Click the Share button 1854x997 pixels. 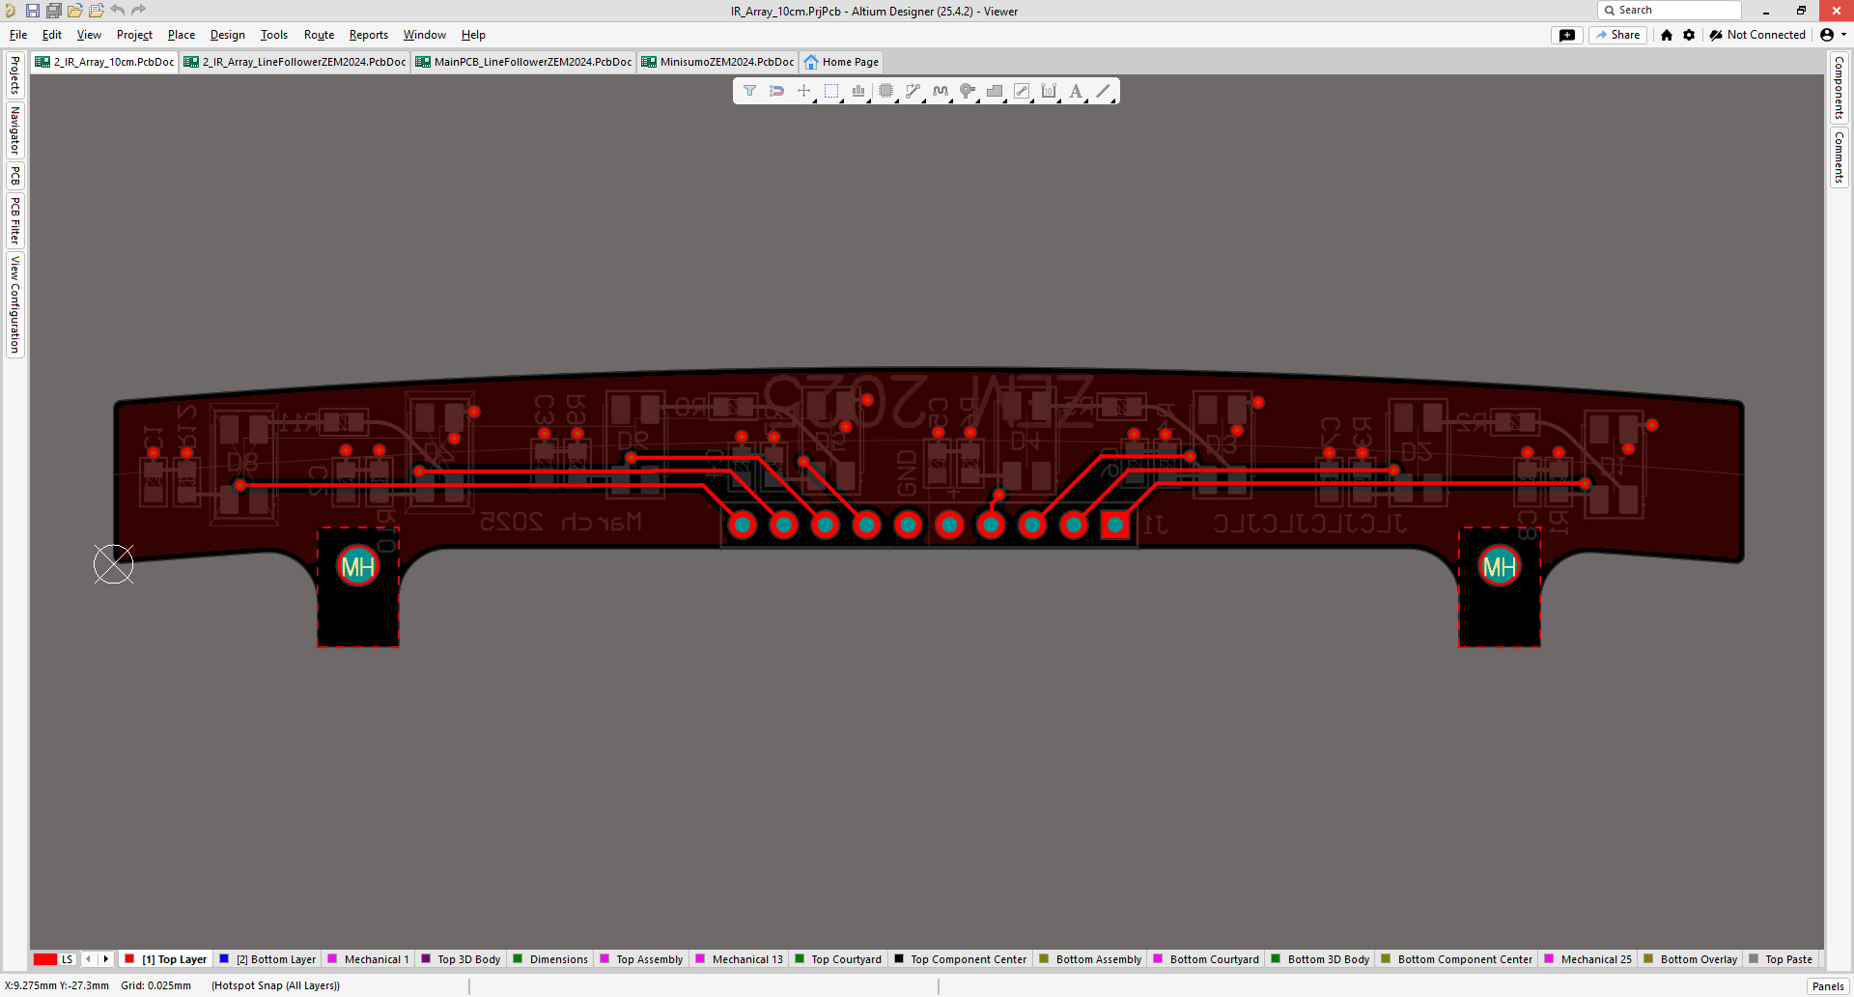point(1617,35)
